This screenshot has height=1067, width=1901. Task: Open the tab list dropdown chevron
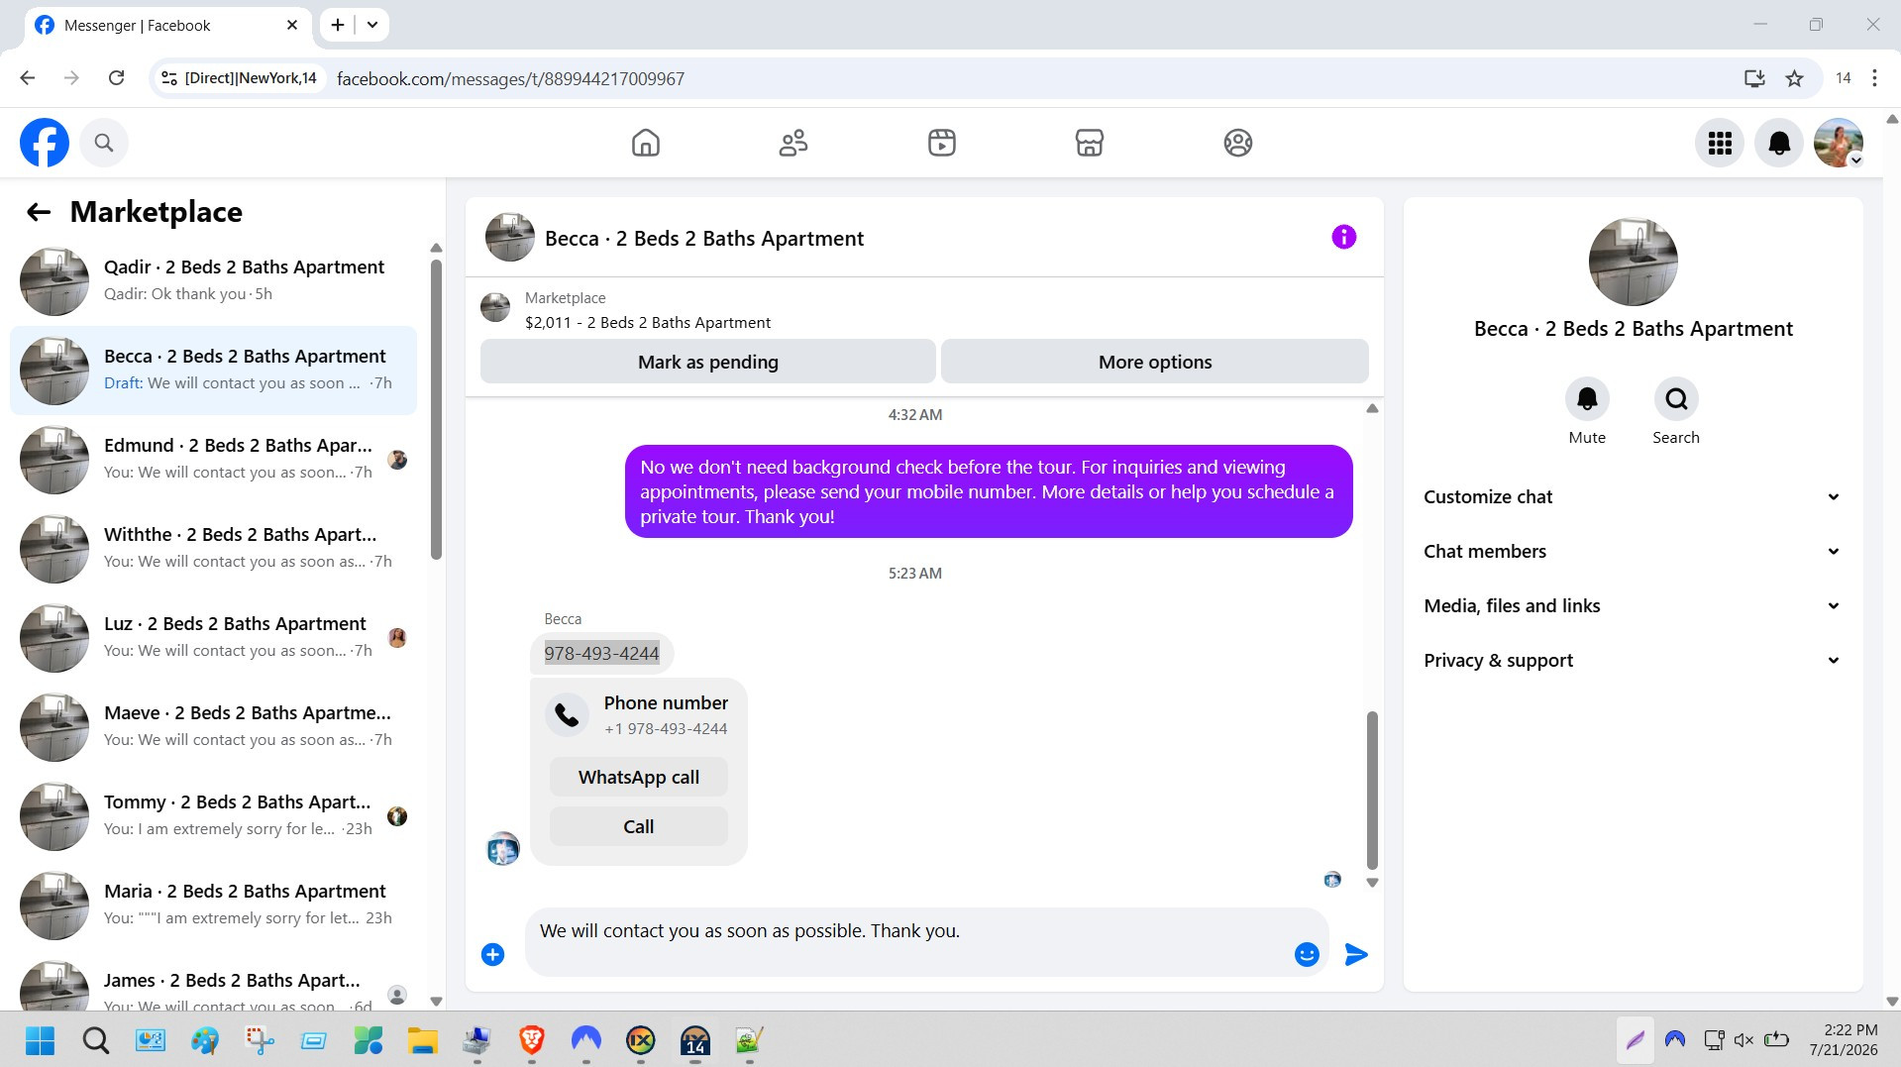coord(372,25)
